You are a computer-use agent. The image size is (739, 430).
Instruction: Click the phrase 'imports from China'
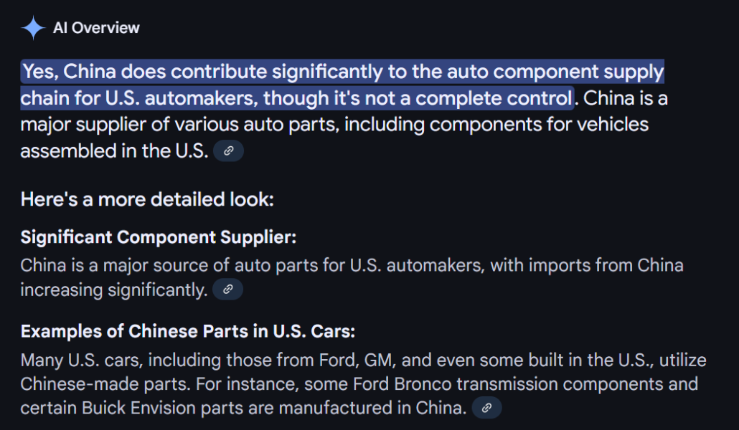point(606,266)
